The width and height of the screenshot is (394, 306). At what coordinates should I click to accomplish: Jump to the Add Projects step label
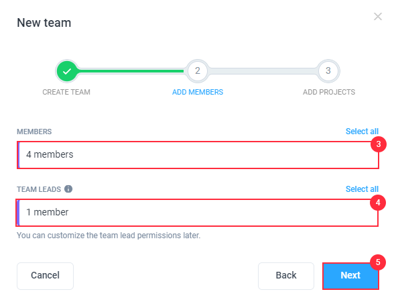pos(329,92)
